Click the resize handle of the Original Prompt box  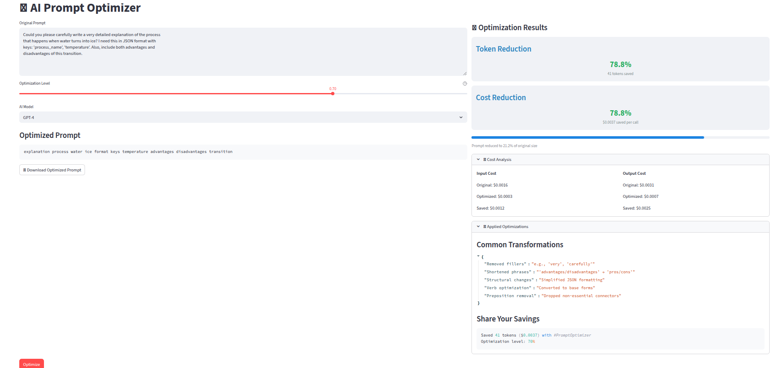464,73
